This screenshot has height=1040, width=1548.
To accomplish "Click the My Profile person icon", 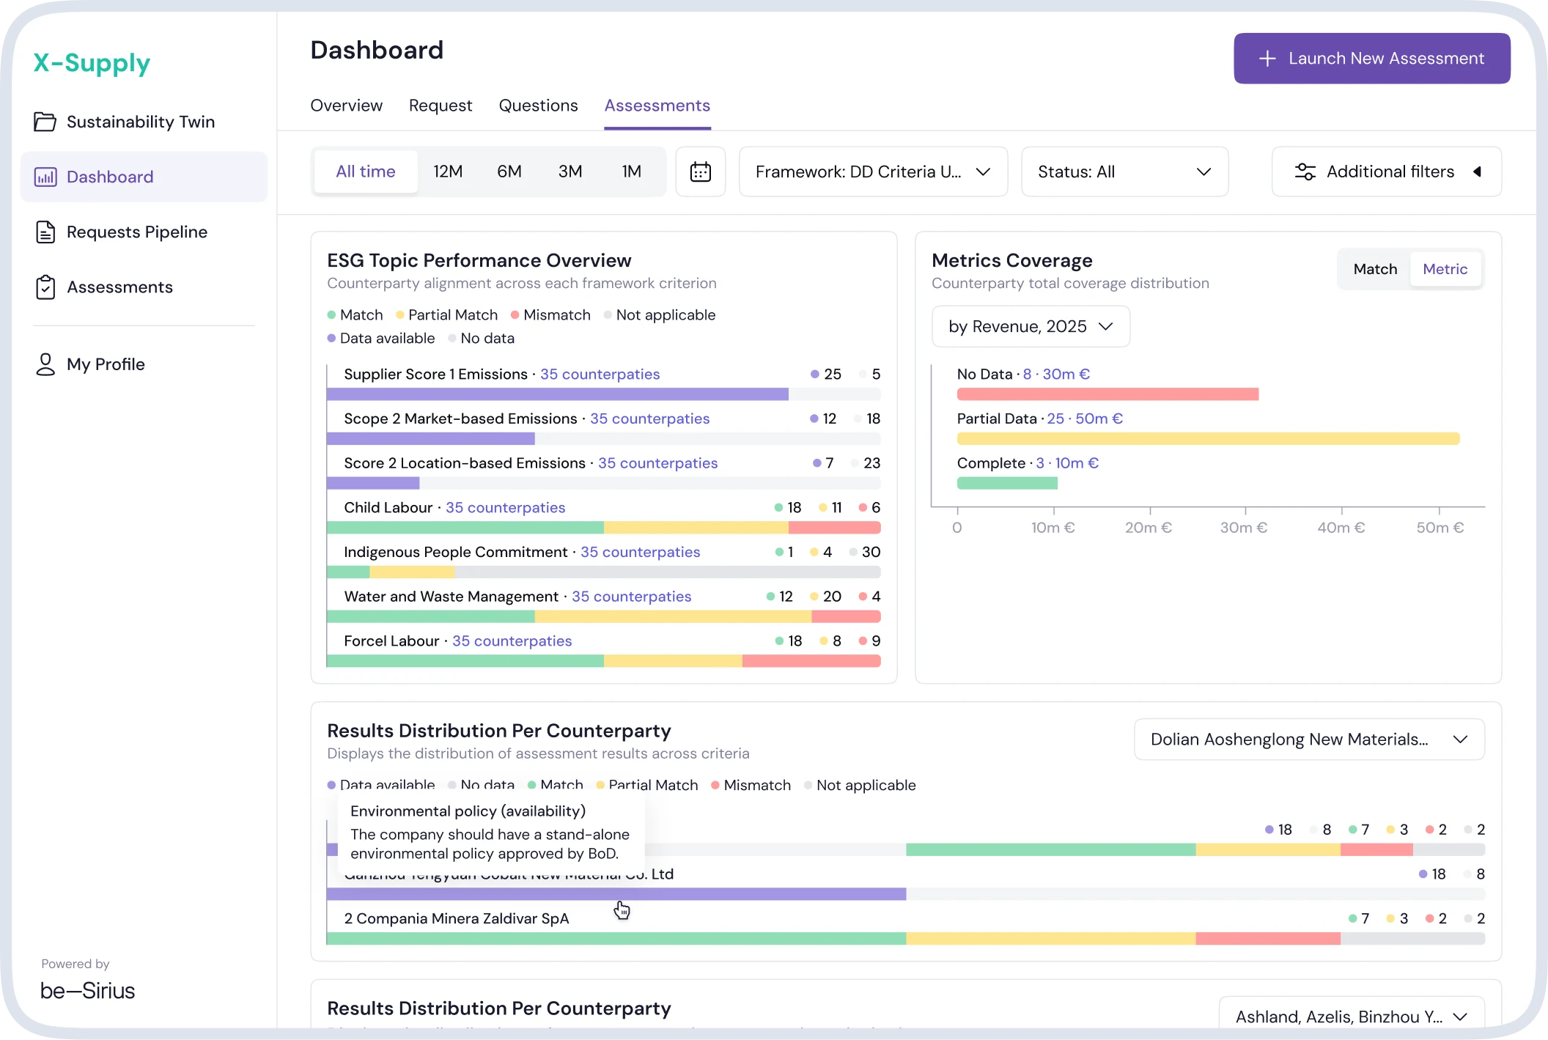I will click(x=45, y=364).
